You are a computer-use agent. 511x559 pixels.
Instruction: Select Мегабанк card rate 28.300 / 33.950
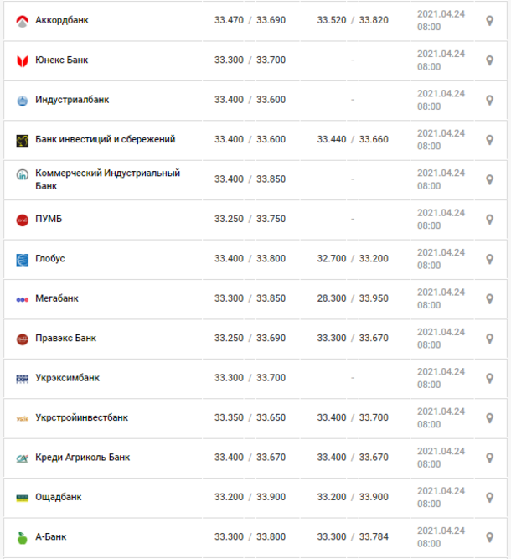(353, 298)
